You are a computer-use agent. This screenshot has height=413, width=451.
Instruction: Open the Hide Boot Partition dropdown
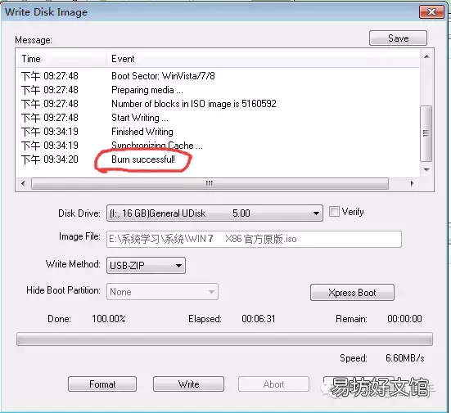point(162,292)
